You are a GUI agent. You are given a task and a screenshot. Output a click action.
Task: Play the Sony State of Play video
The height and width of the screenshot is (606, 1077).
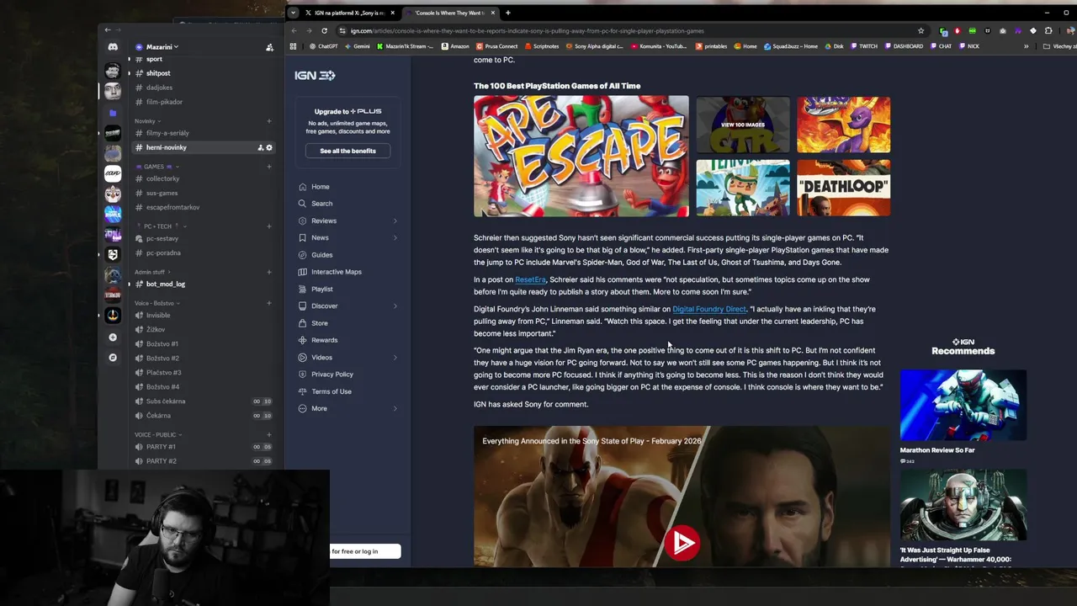pyautogui.click(x=682, y=543)
